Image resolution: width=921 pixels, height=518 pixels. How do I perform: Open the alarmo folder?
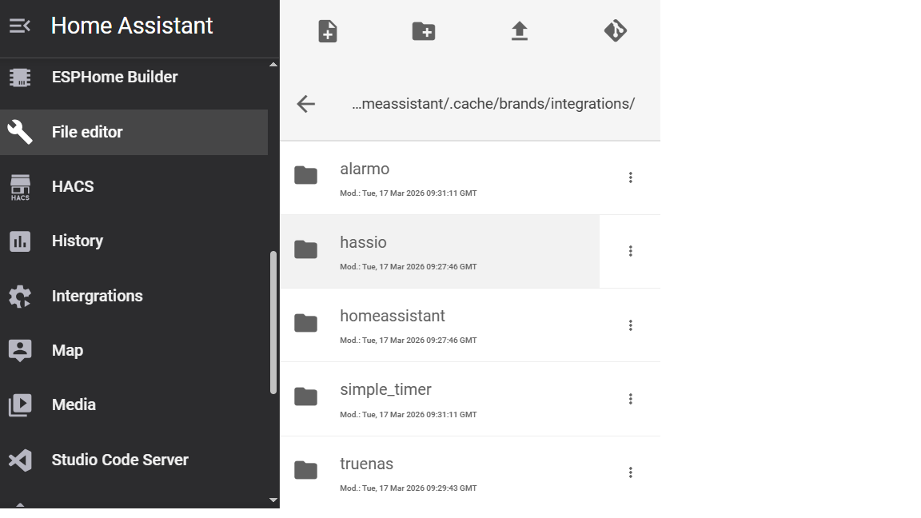click(365, 169)
